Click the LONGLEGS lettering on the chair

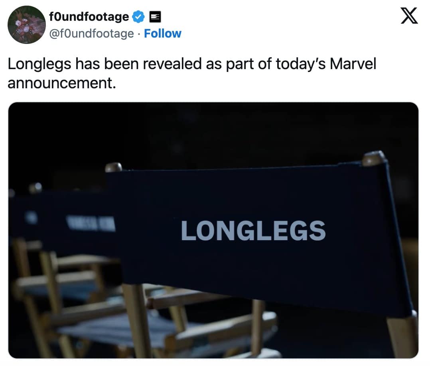[x=253, y=231]
